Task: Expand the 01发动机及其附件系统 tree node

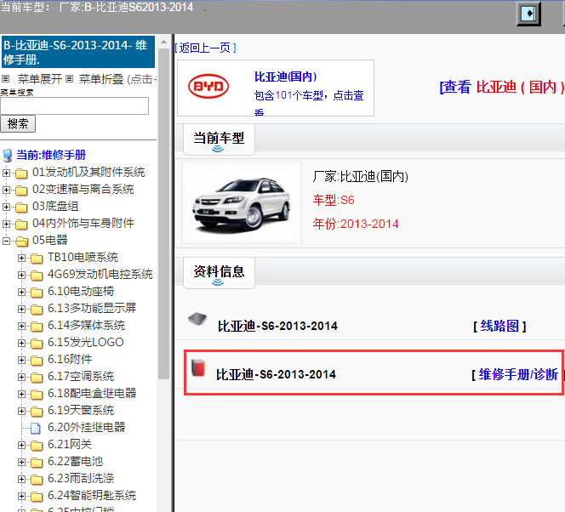Action: pyautogui.click(x=6, y=173)
